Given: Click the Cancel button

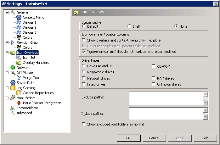Looking at the screenshot, I should (x=154, y=138).
